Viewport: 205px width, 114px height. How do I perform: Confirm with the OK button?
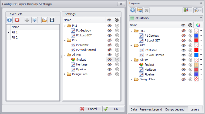[113, 109]
